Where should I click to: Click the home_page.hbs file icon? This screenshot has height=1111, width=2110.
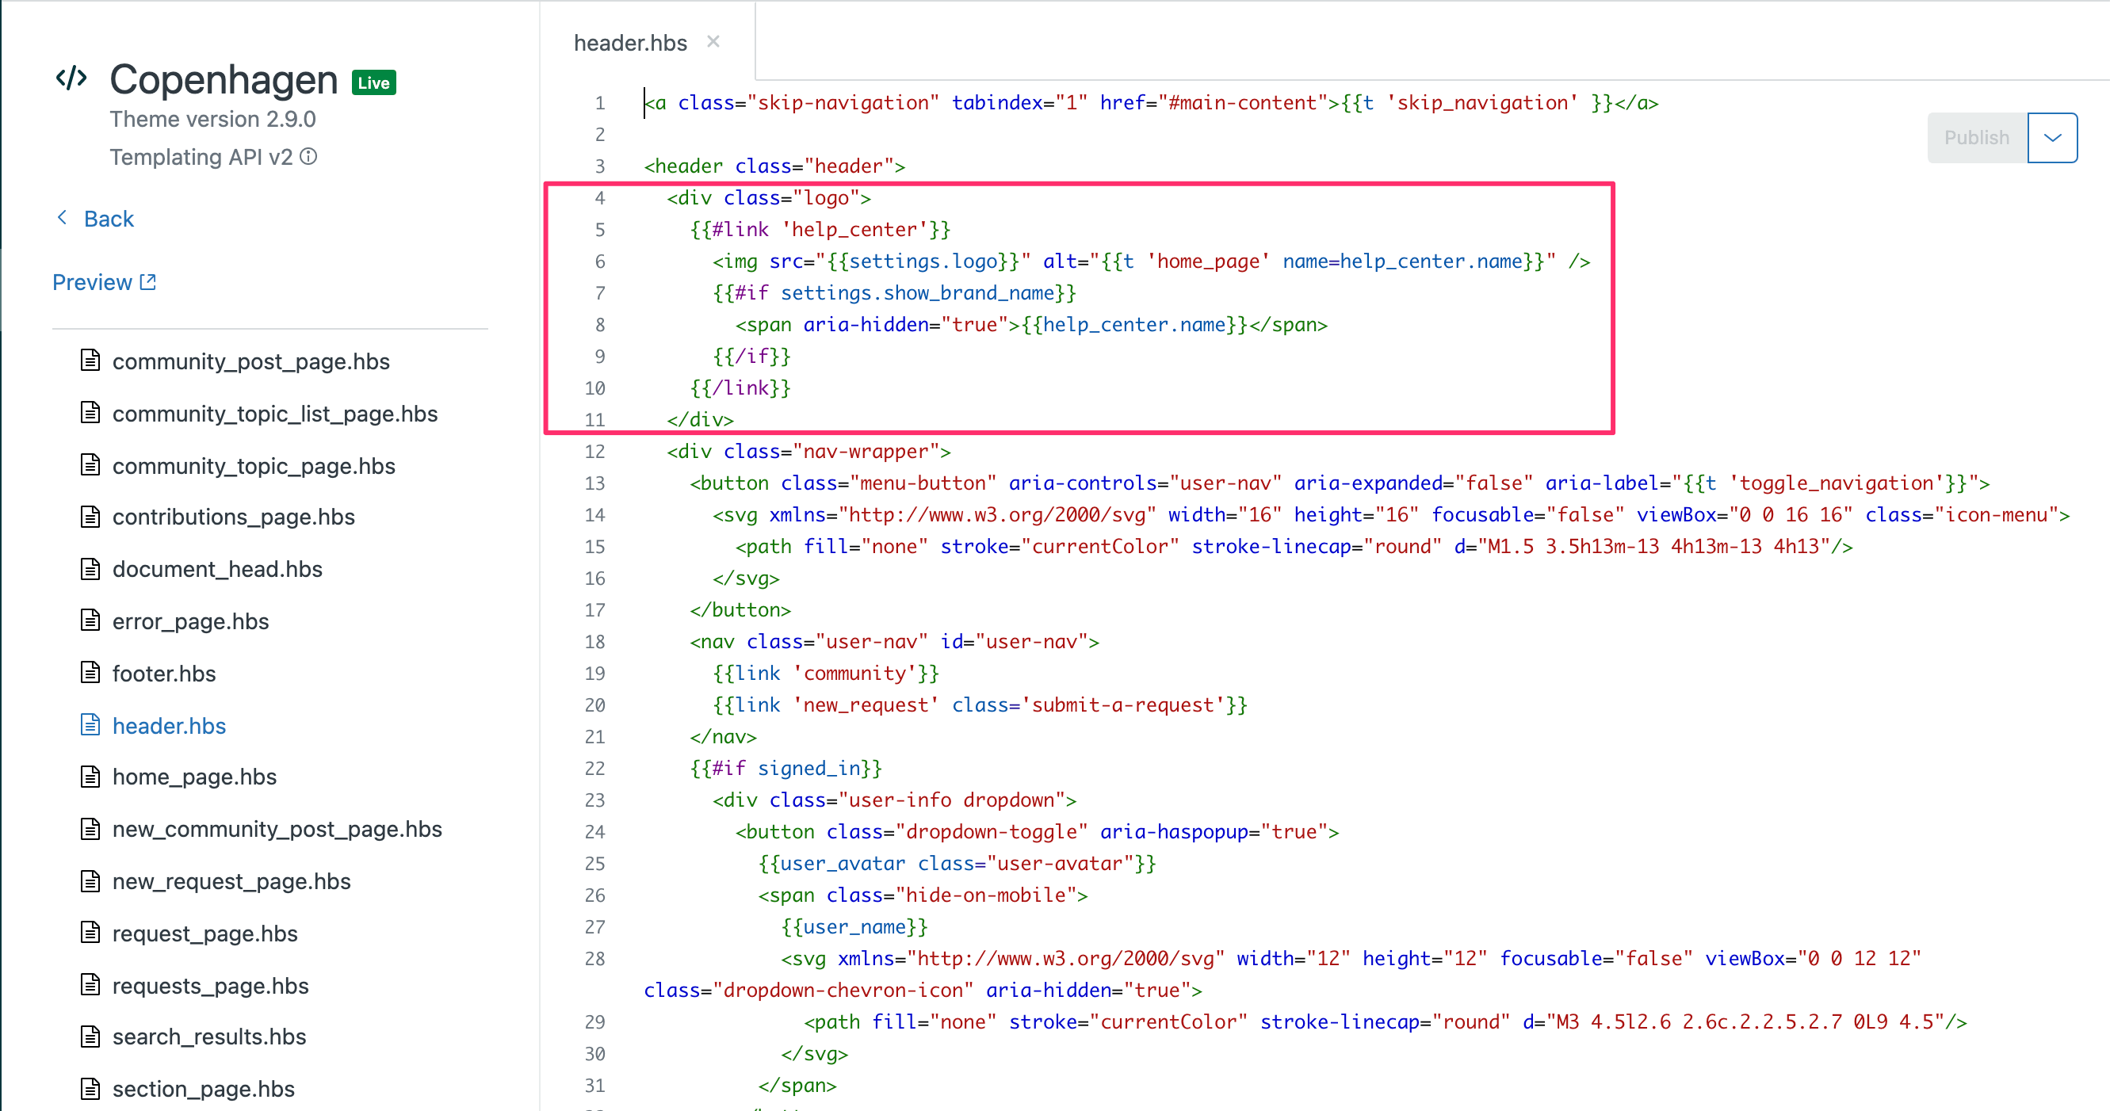coord(90,776)
